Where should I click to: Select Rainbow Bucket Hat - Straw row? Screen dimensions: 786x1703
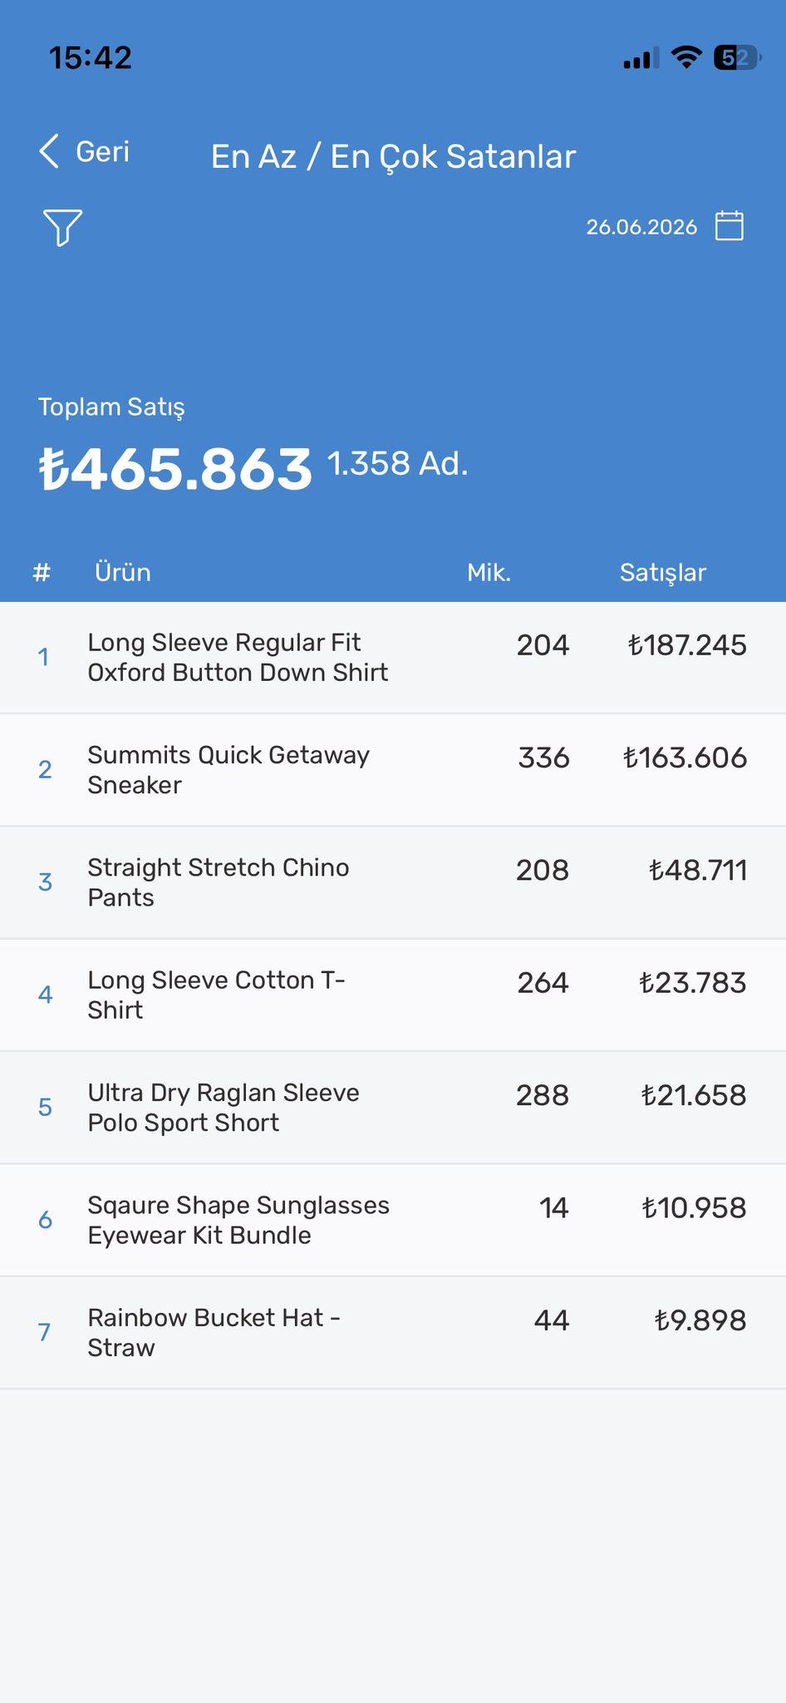click(393, 1333)
